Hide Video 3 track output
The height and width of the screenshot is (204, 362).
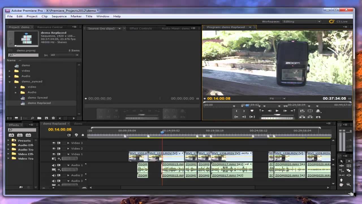[x=54, y=143]
